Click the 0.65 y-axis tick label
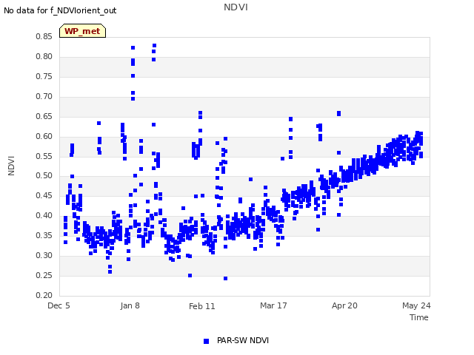 coord(44,116)
